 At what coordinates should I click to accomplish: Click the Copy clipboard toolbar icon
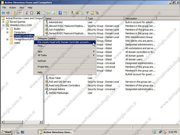click(32, 13)
